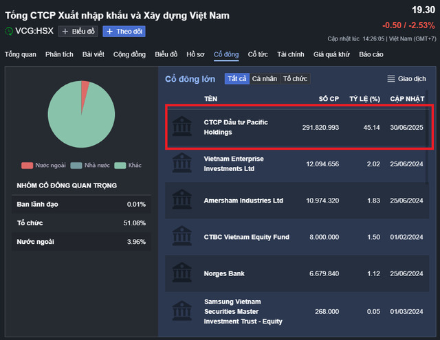Click the + Biểu đồ button
This screenshot has width=440, height=340.
click(x=78, y=31)
